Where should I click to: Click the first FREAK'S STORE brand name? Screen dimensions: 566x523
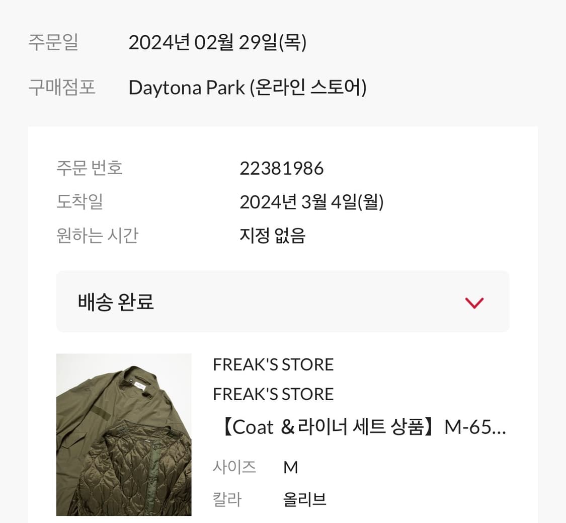click(273, 364)
